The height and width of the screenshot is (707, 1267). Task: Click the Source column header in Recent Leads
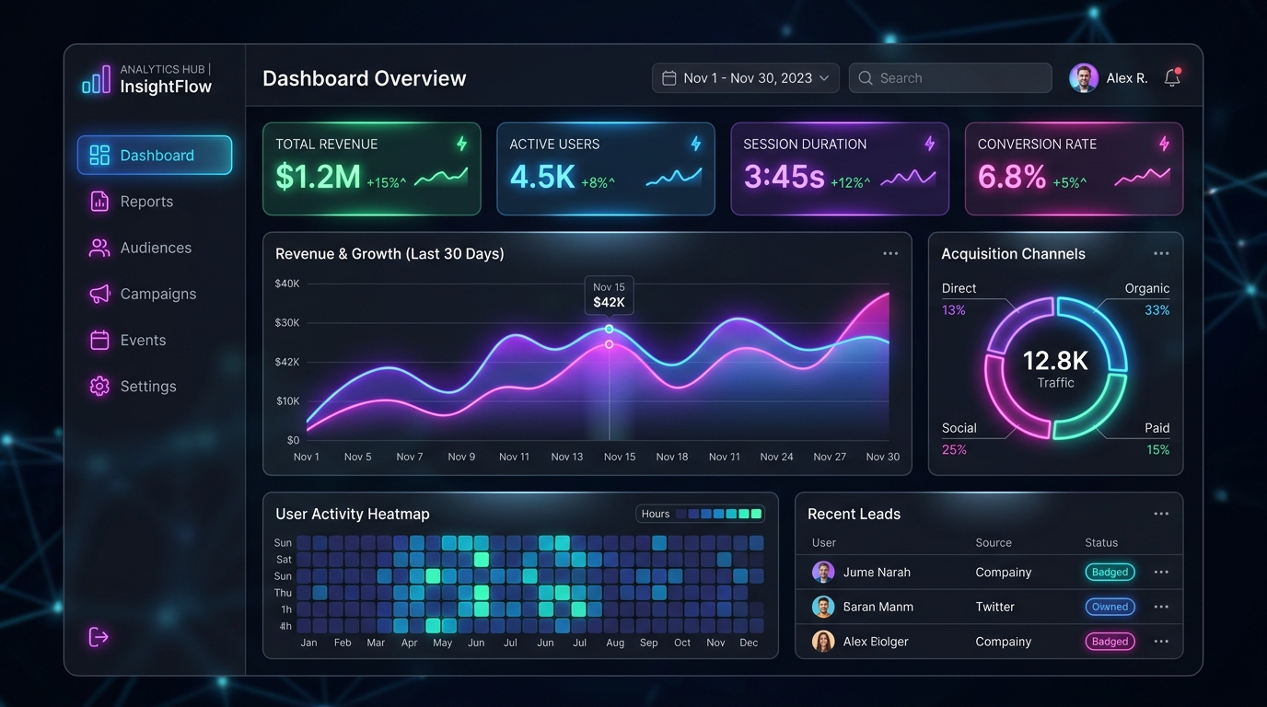(994, 543)
